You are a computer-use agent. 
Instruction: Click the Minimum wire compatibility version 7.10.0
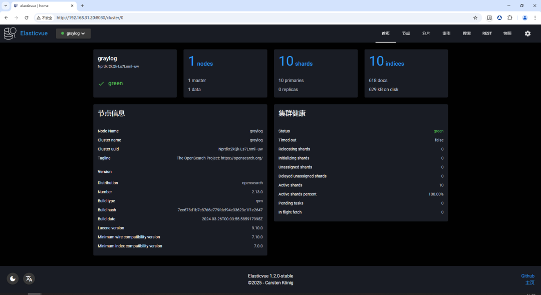click(257, 237)
